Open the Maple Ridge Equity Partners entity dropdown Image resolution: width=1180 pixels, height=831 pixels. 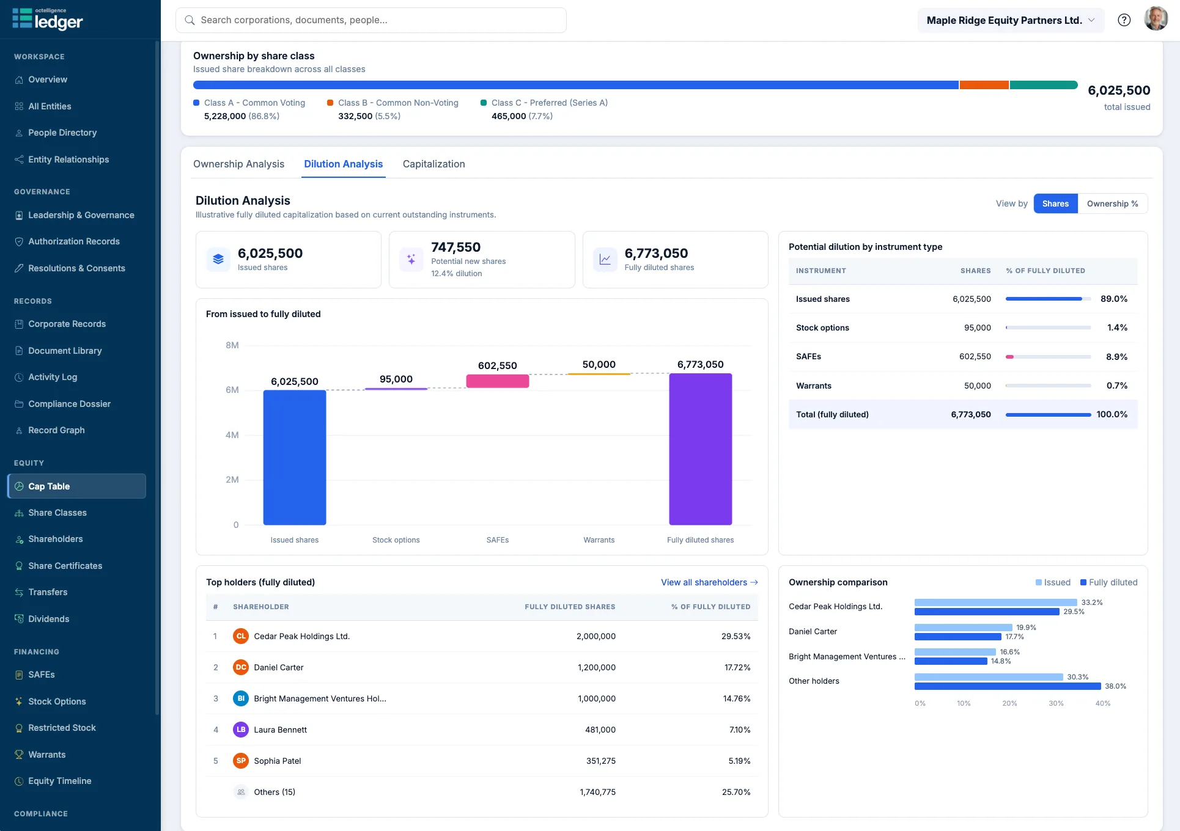tap(1011, 20)
